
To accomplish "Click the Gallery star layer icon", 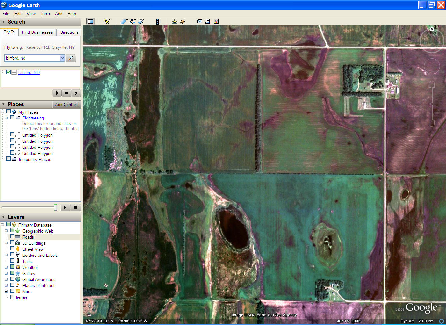I will pos(18,273).
